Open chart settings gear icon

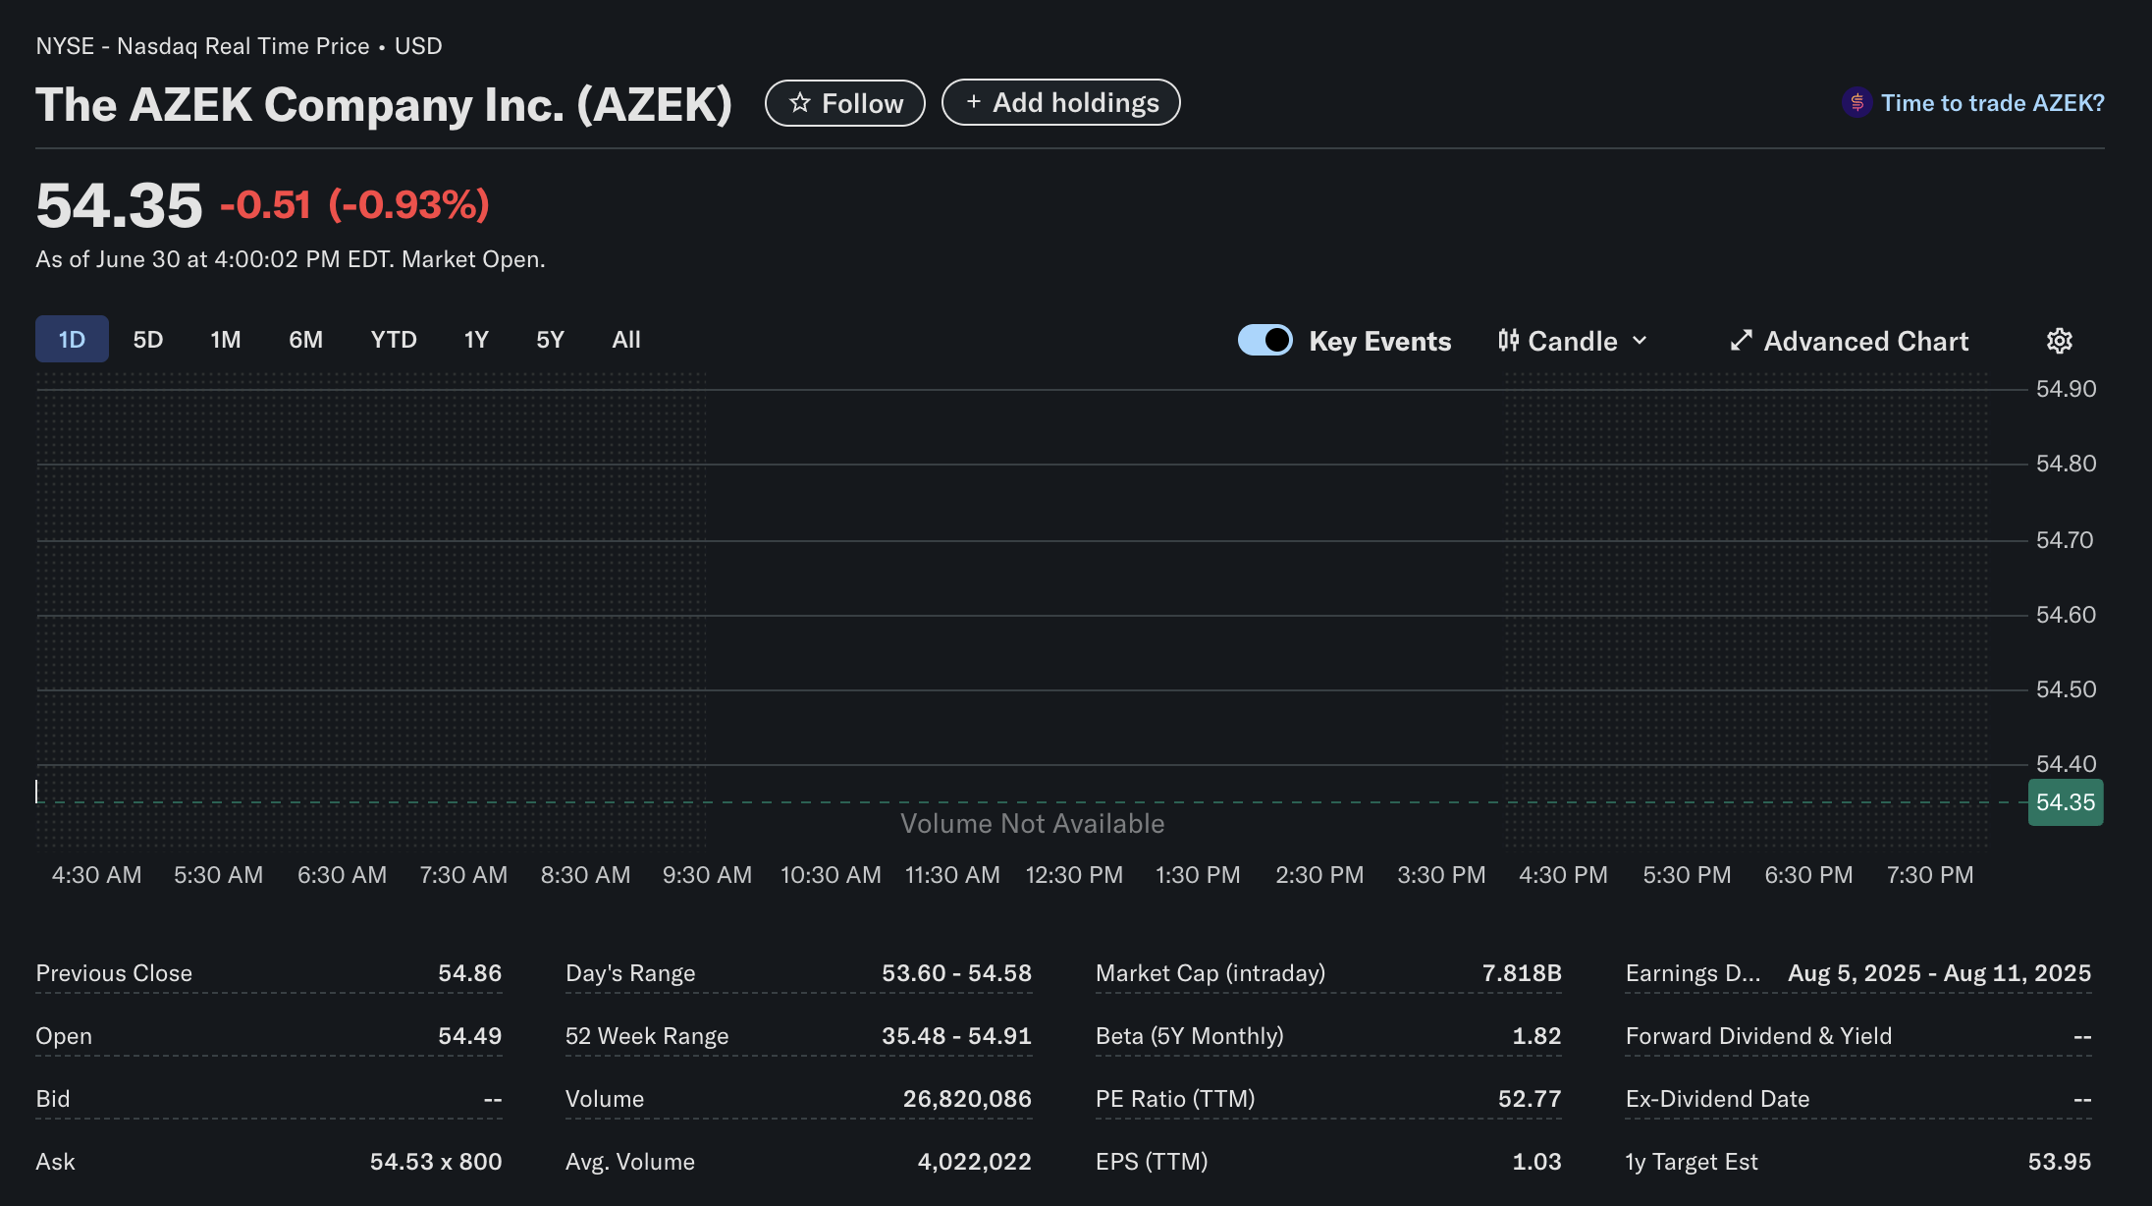point(2059,341)
